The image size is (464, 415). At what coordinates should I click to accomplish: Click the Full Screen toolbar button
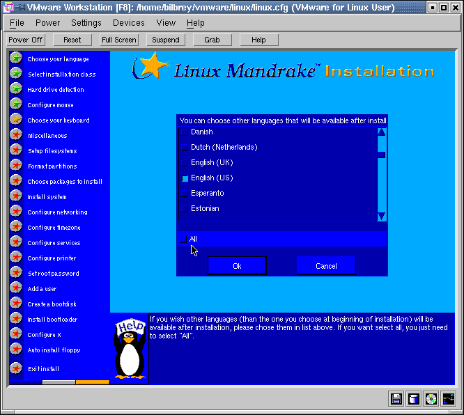coord(119,40)
